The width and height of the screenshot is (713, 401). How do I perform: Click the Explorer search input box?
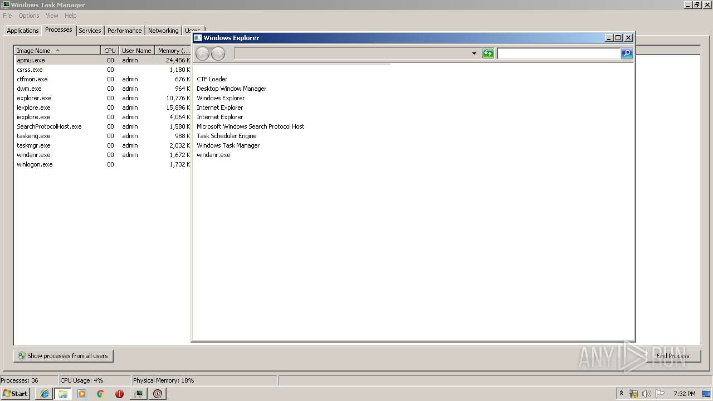click(559, 53)
